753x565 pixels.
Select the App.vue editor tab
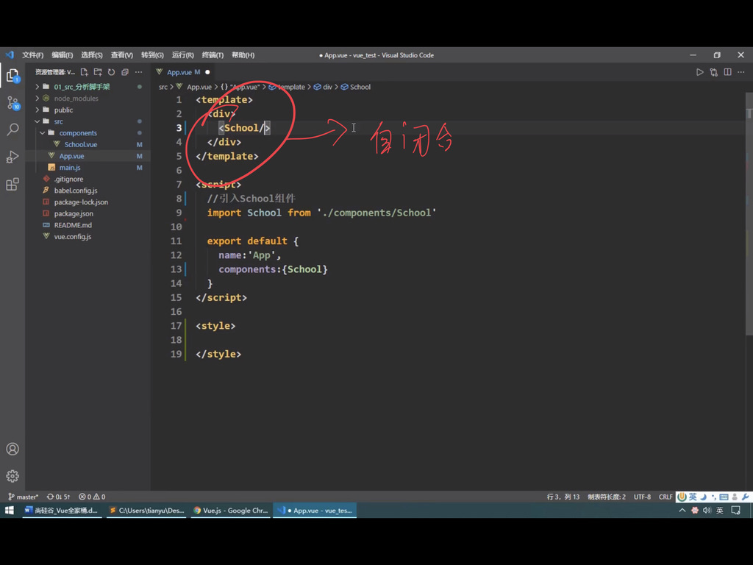tap(183, 72)
